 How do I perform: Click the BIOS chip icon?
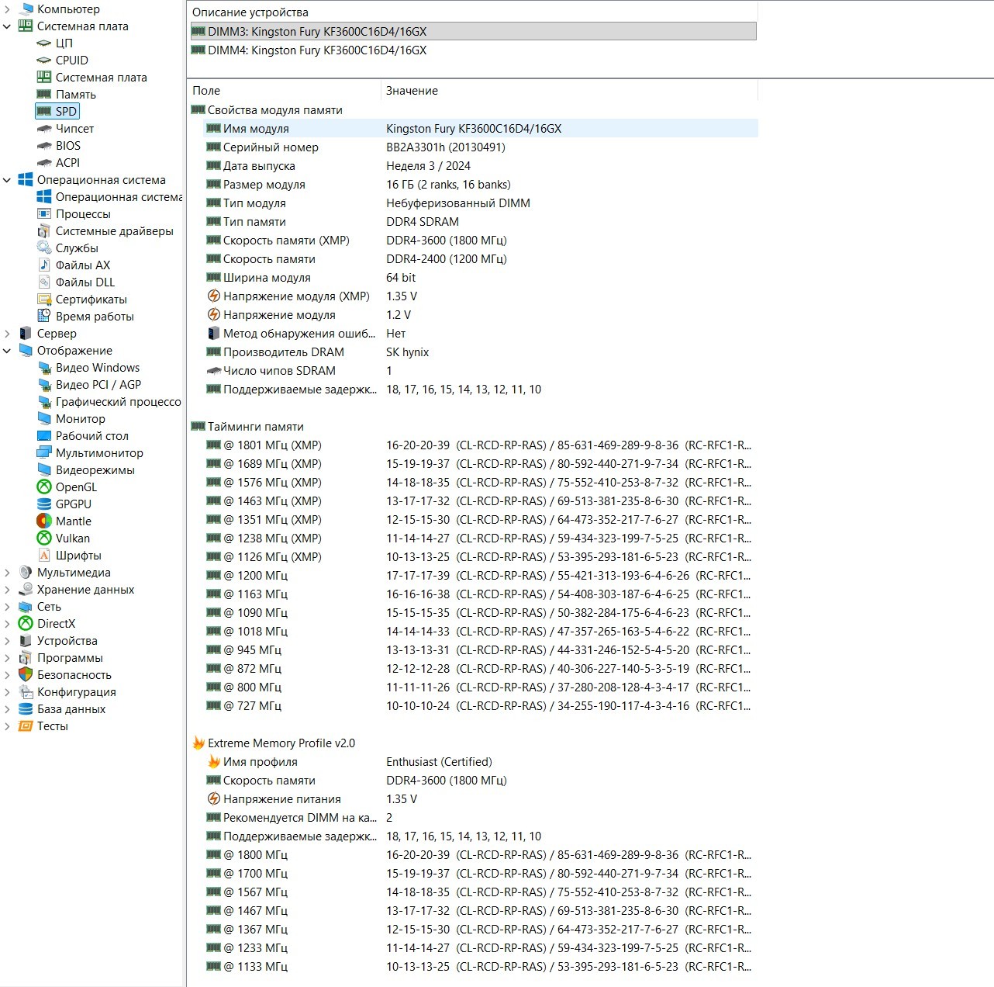44,145
